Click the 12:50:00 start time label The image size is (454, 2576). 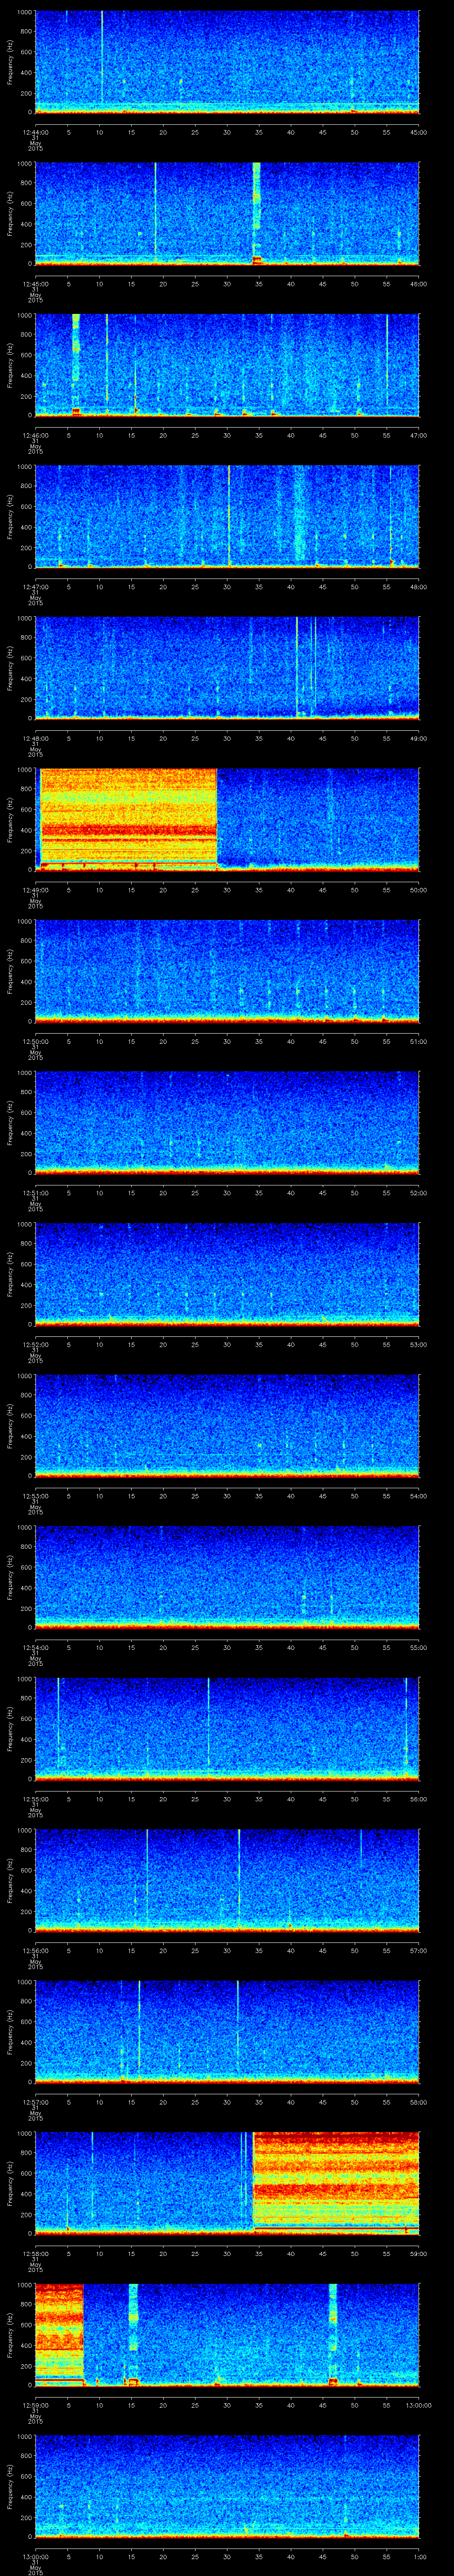(35, 1041)
